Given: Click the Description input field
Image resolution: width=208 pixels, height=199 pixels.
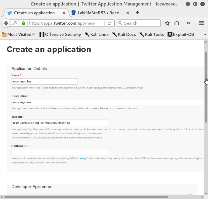Looking at the screenshot, I should [x=108, y=102].
